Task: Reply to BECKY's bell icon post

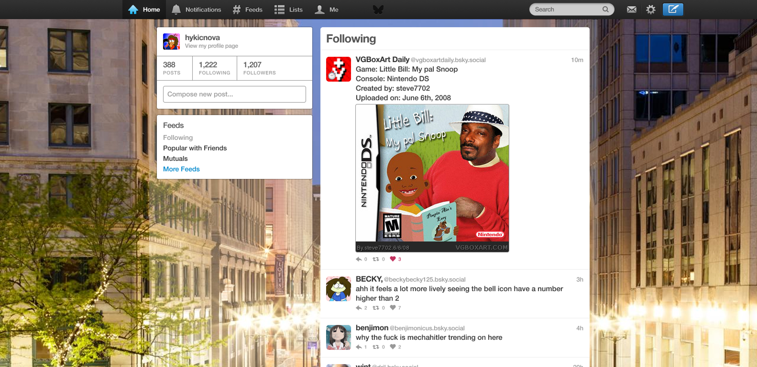Action: (x=359, y=308)
